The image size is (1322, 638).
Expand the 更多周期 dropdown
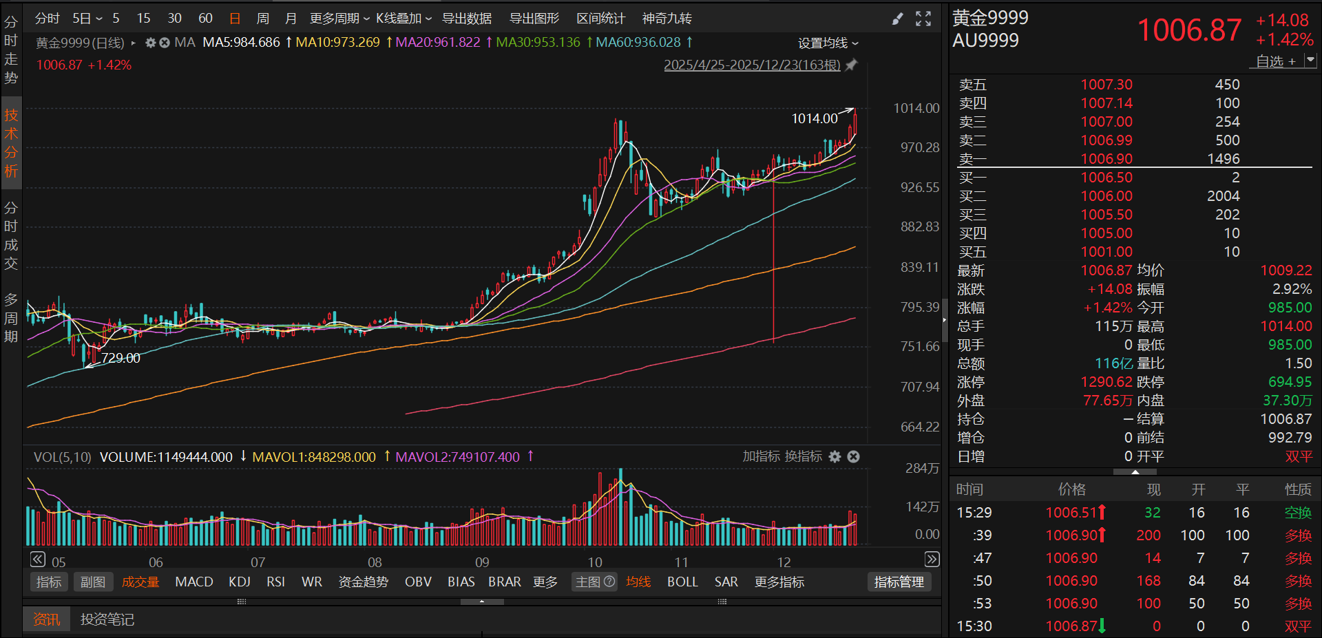339,19
